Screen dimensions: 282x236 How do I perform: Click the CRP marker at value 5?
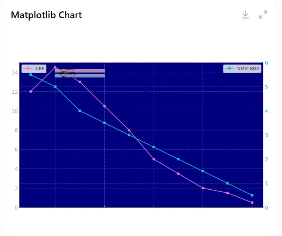pyautogui.click(x=154, y=159)
